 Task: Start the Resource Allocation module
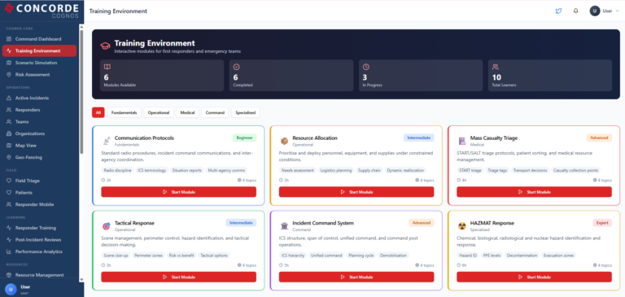[356, 192]
